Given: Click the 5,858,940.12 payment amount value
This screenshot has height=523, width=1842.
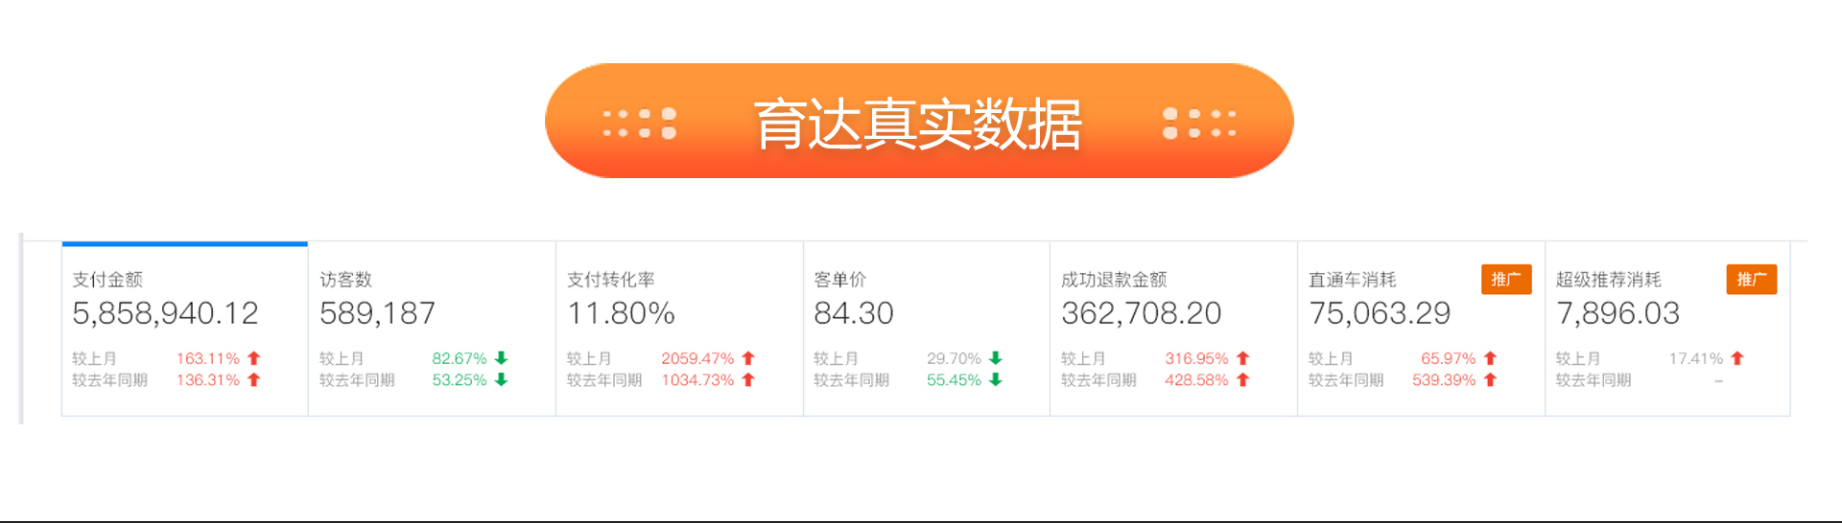Looking at the screenshot, I should point(165,313).
